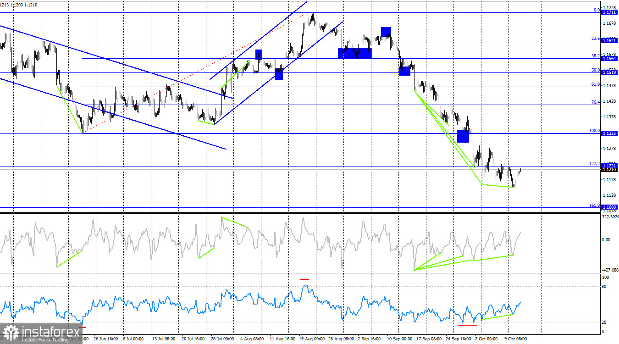Click the 1.1278 axis value
Screen dimensions: 619x344
tap(610, 149)
